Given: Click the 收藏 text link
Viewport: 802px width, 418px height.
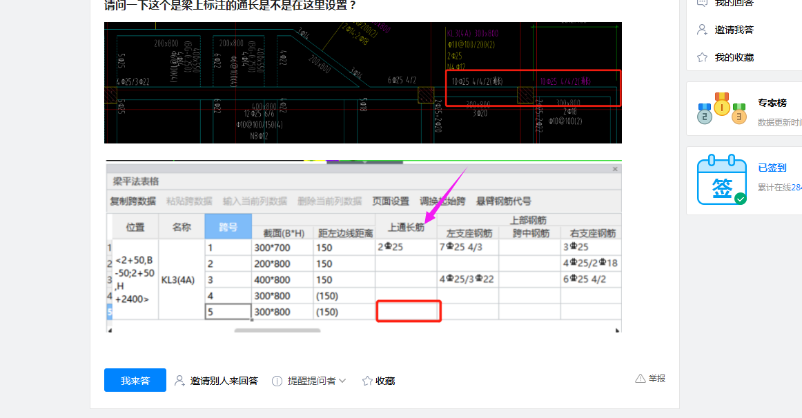Looking at the screenshot, I should [x=385, y=381].
